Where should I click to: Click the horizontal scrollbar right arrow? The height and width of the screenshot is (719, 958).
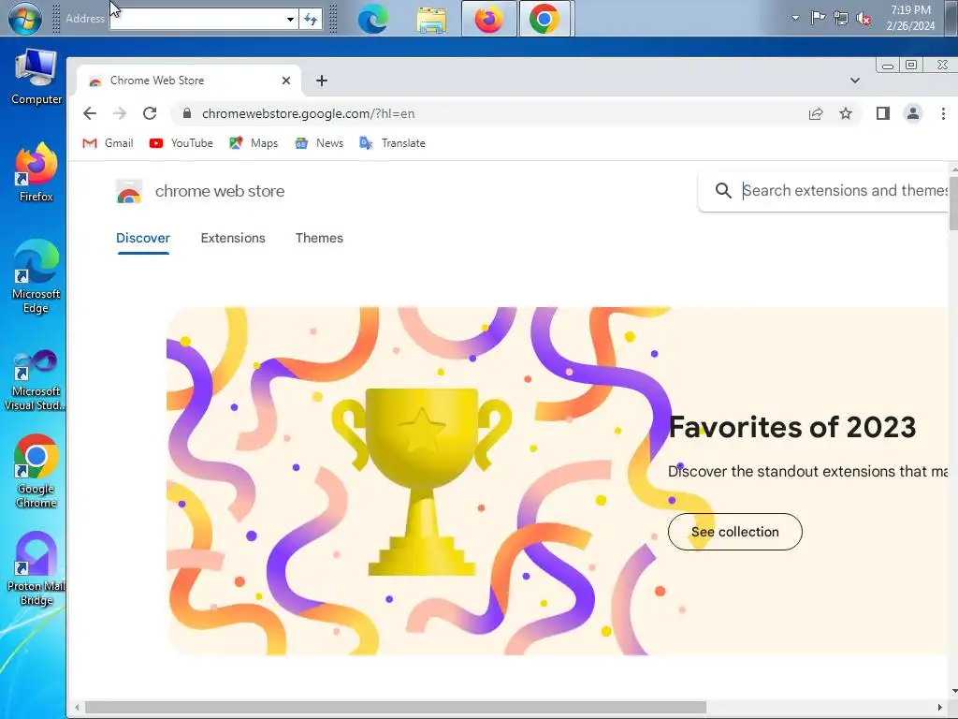[x=939, y=708]
